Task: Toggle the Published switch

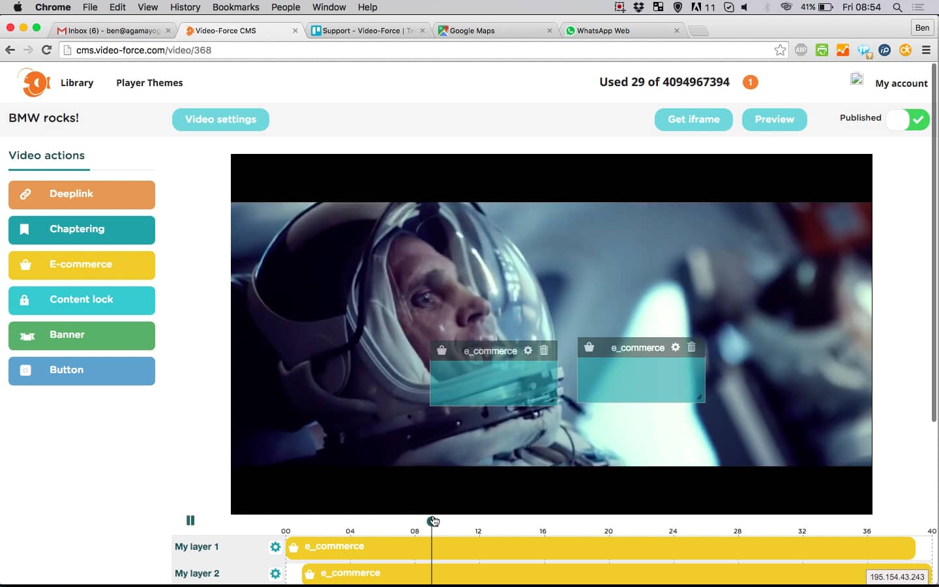Action: click(908, 120)
